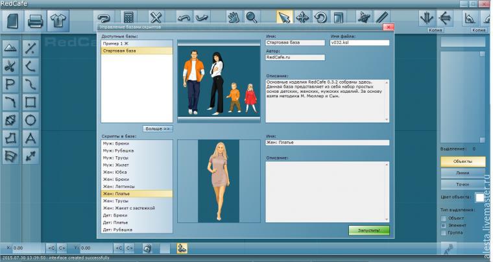The height and width of the screenshot is (262, 493).
Task: Select the arc curve tool left column
Action: point(10,102)
